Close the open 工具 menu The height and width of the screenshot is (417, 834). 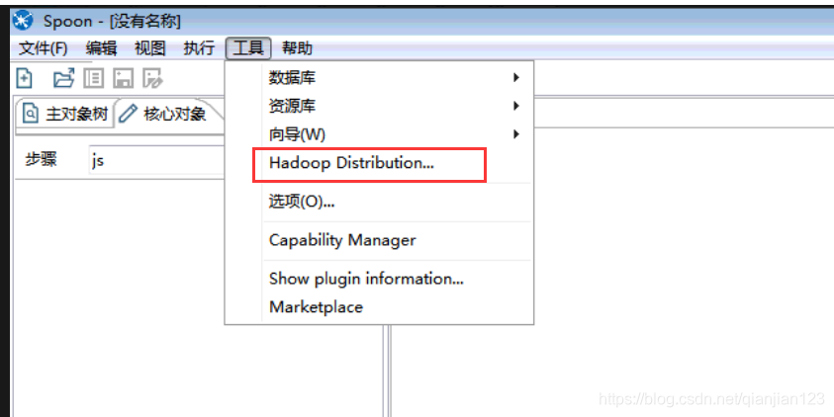pos(248,48)
